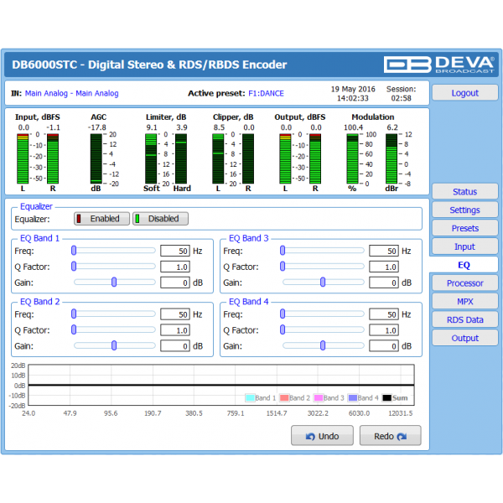The height and width of the screenshot is (503, 503).
Task: Click the Band 2 red legend swatch
Action: point(284,397)
